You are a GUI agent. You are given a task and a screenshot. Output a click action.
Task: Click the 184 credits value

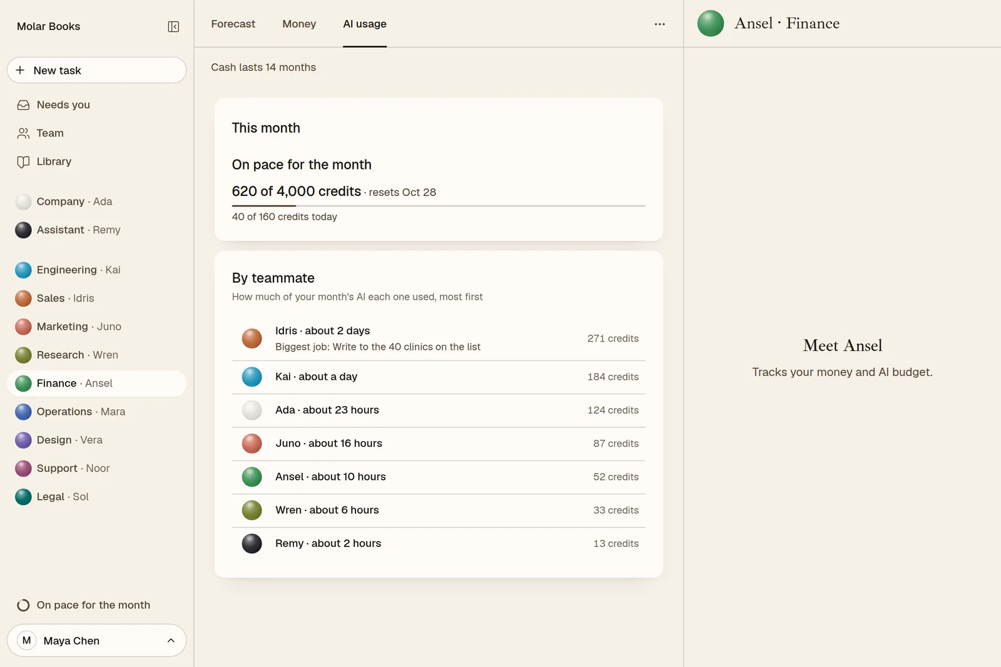[613, 377]
